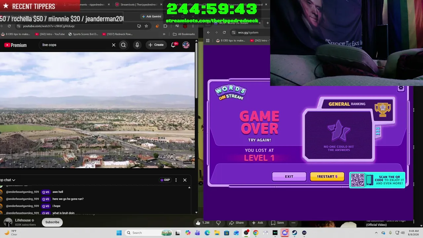The width and height of the screenshot is (423, 238).
Task: Click the EXIT button in game over panel
Action: click(x=289, y=177)
